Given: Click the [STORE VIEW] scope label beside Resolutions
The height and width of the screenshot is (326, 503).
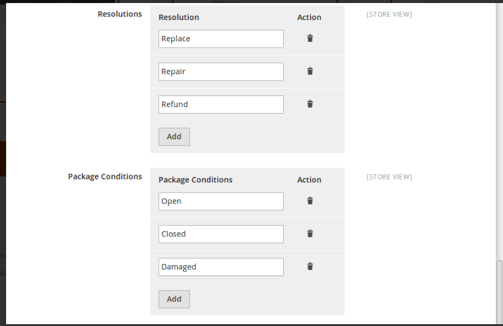Looking at the screenshot, I should click(x=389, y=15).
